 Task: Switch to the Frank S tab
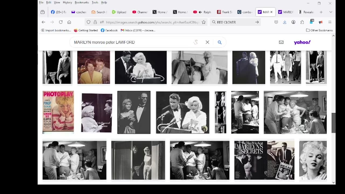(x=225, y=12)
